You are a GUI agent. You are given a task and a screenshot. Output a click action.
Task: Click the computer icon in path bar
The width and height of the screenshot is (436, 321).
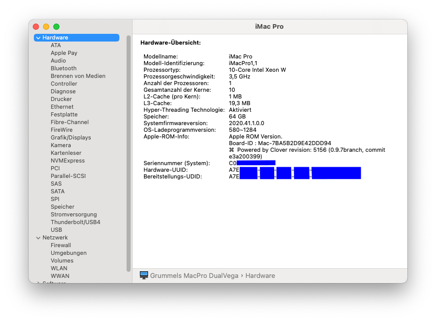click(x=144, y=275)
